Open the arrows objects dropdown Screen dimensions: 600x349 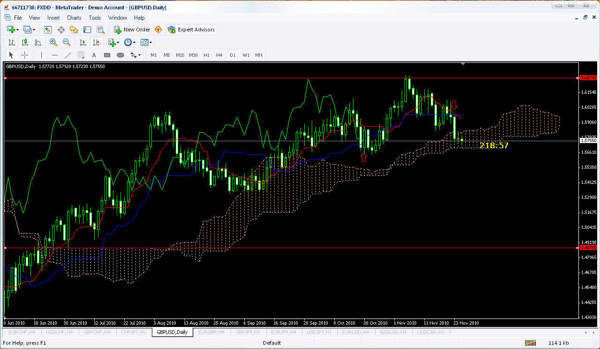tap(135, 55)
